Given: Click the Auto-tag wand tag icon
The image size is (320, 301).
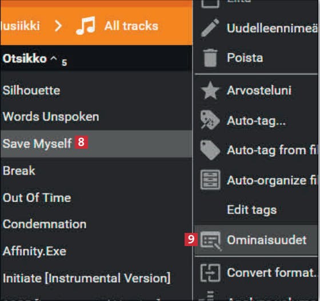Looking at the screenshot, I should tap(210, 120).
